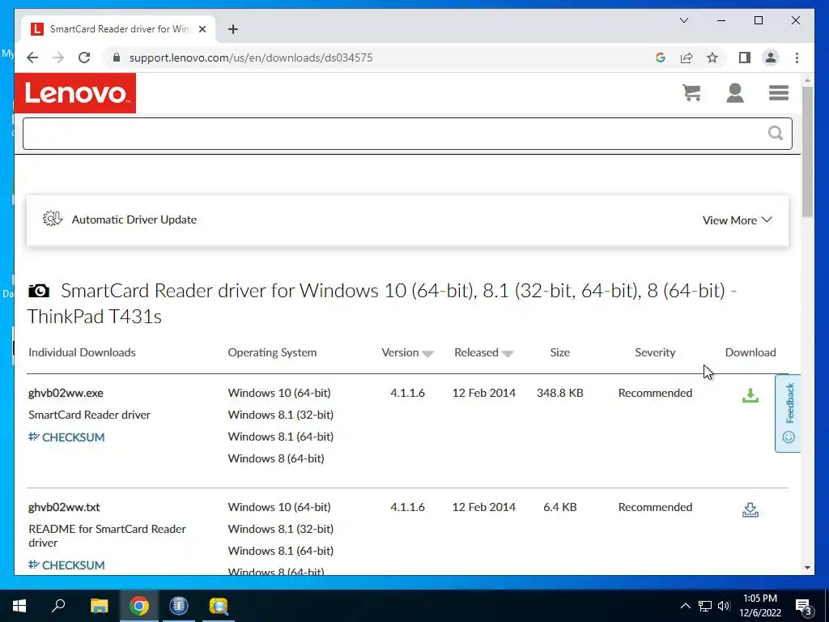Viewport: 829px width, 622px height.
Task: Click ghvb02ww.txt file name
Action: pyautogui.click(x=64, y=507)
